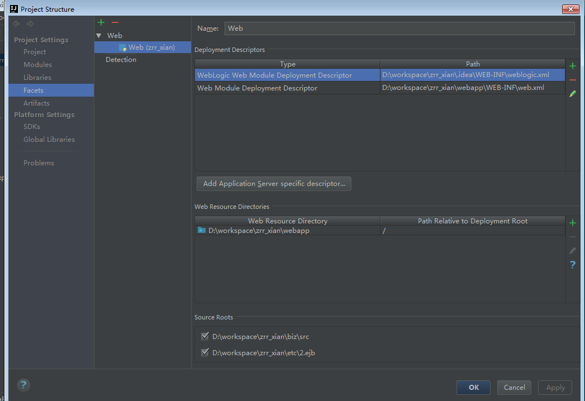Image resolution: width=585 pixels, height=401 pixels.
Task: Edit the selected deployment descriptor pencil
Action: point(573,94)
